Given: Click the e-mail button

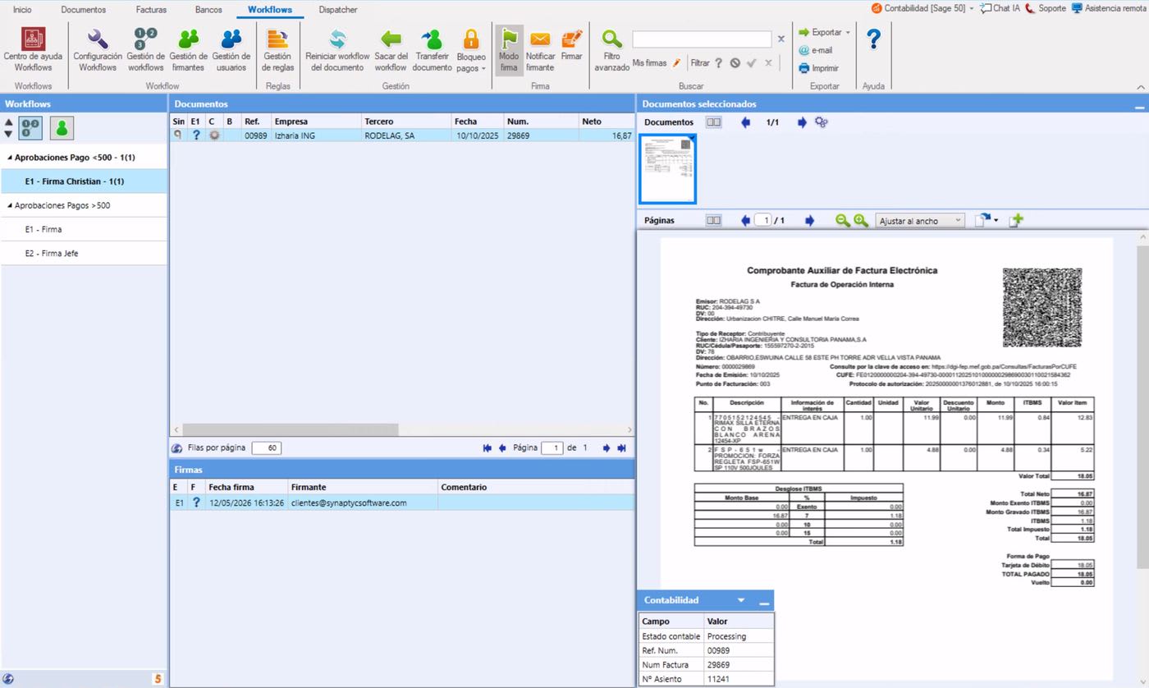Looking at the screenshot, I should [x=816, y=50].
